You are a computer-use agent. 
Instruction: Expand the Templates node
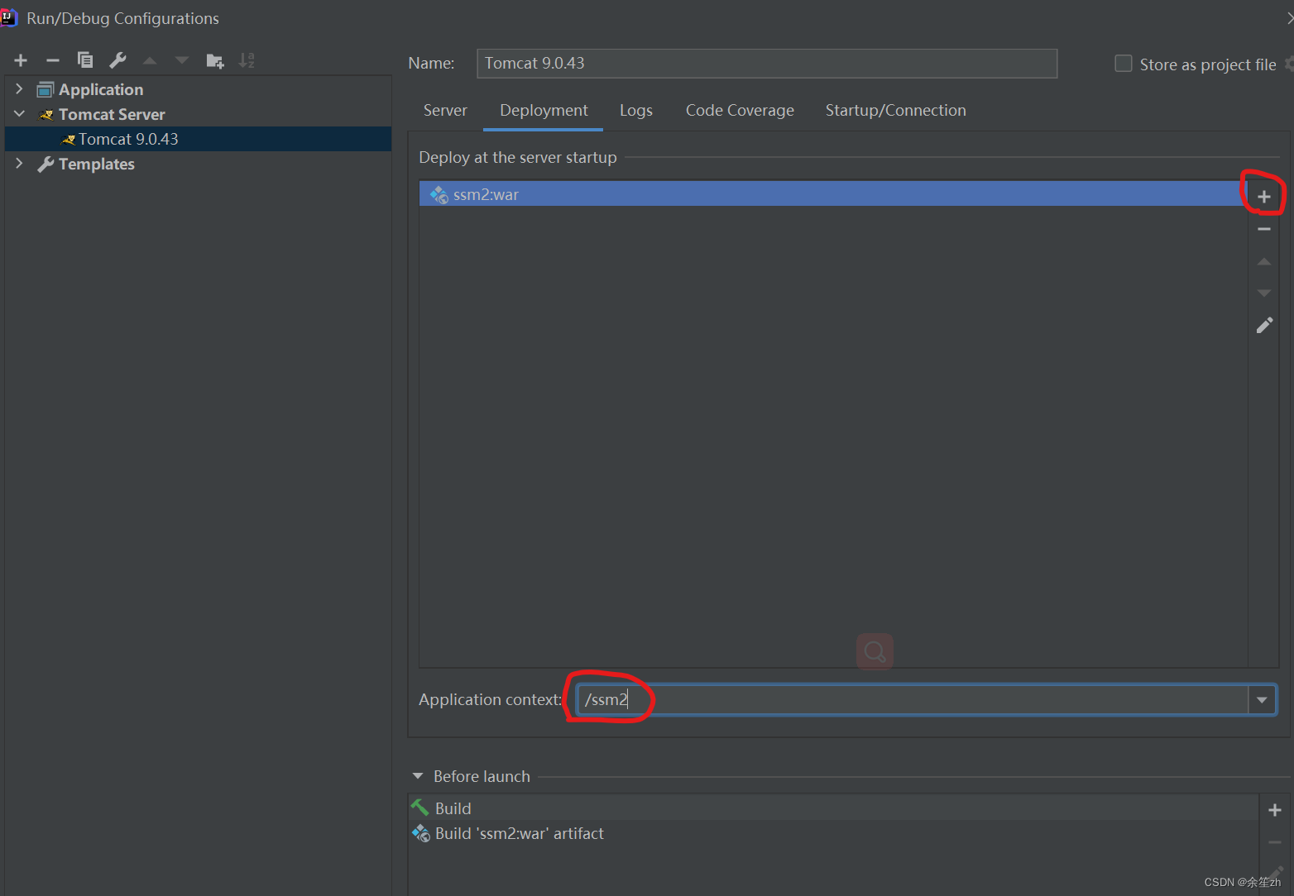19,164
